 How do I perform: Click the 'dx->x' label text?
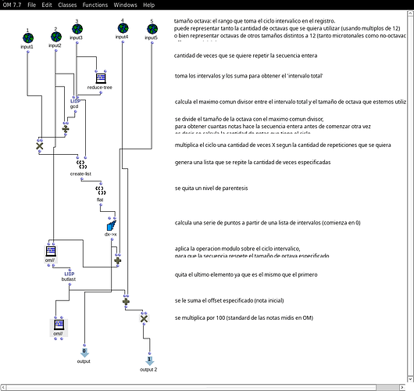tap(111, 235)
